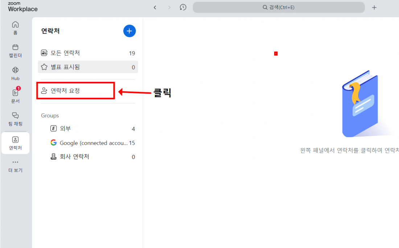Click the Groups section header
This screenshot has width=399, height=248.
click(50, 115)
